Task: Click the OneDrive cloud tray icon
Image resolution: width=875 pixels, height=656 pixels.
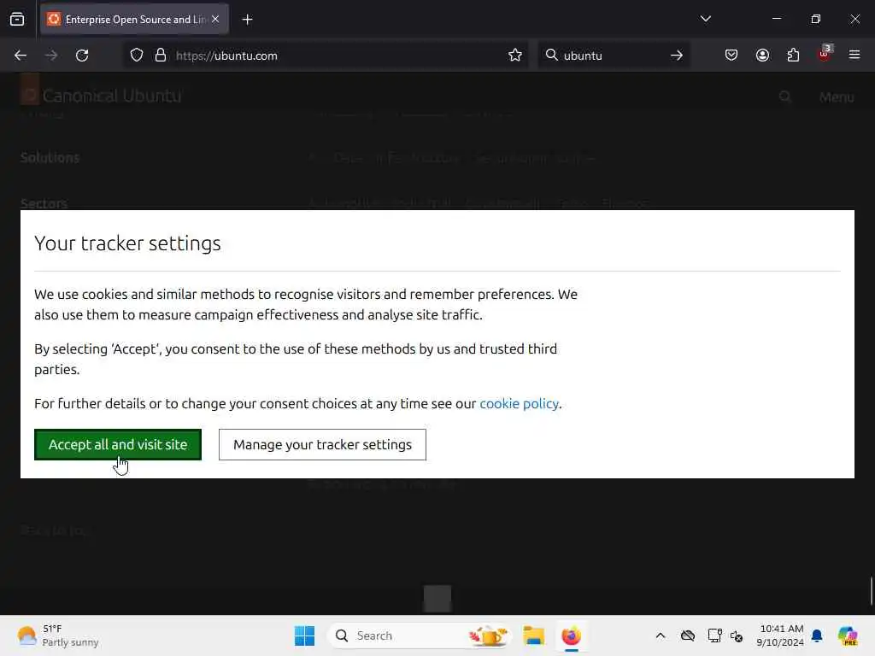Action: [x=688, y=635]
